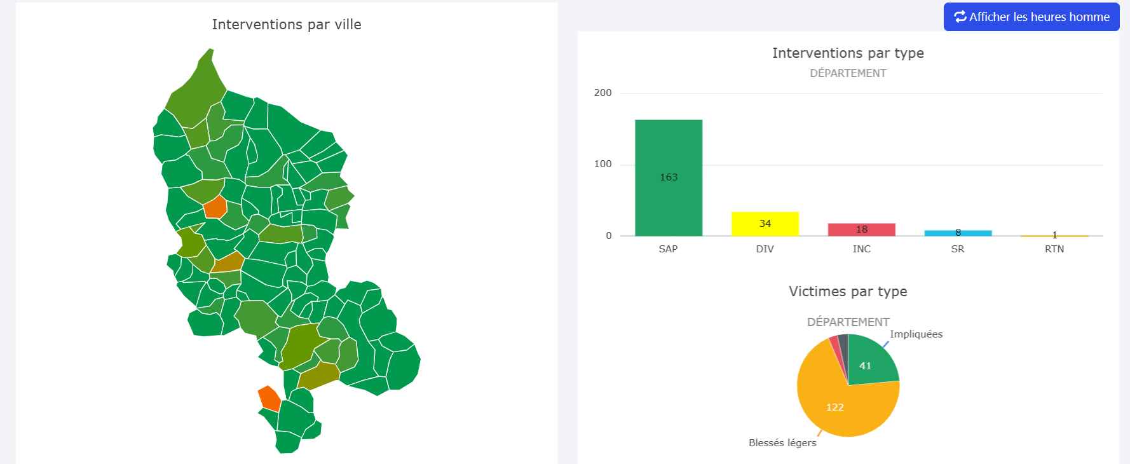Click the thin orange RTN bar
The height and width of the screenshot is (464, 1130).
(x=1054, y=236)
